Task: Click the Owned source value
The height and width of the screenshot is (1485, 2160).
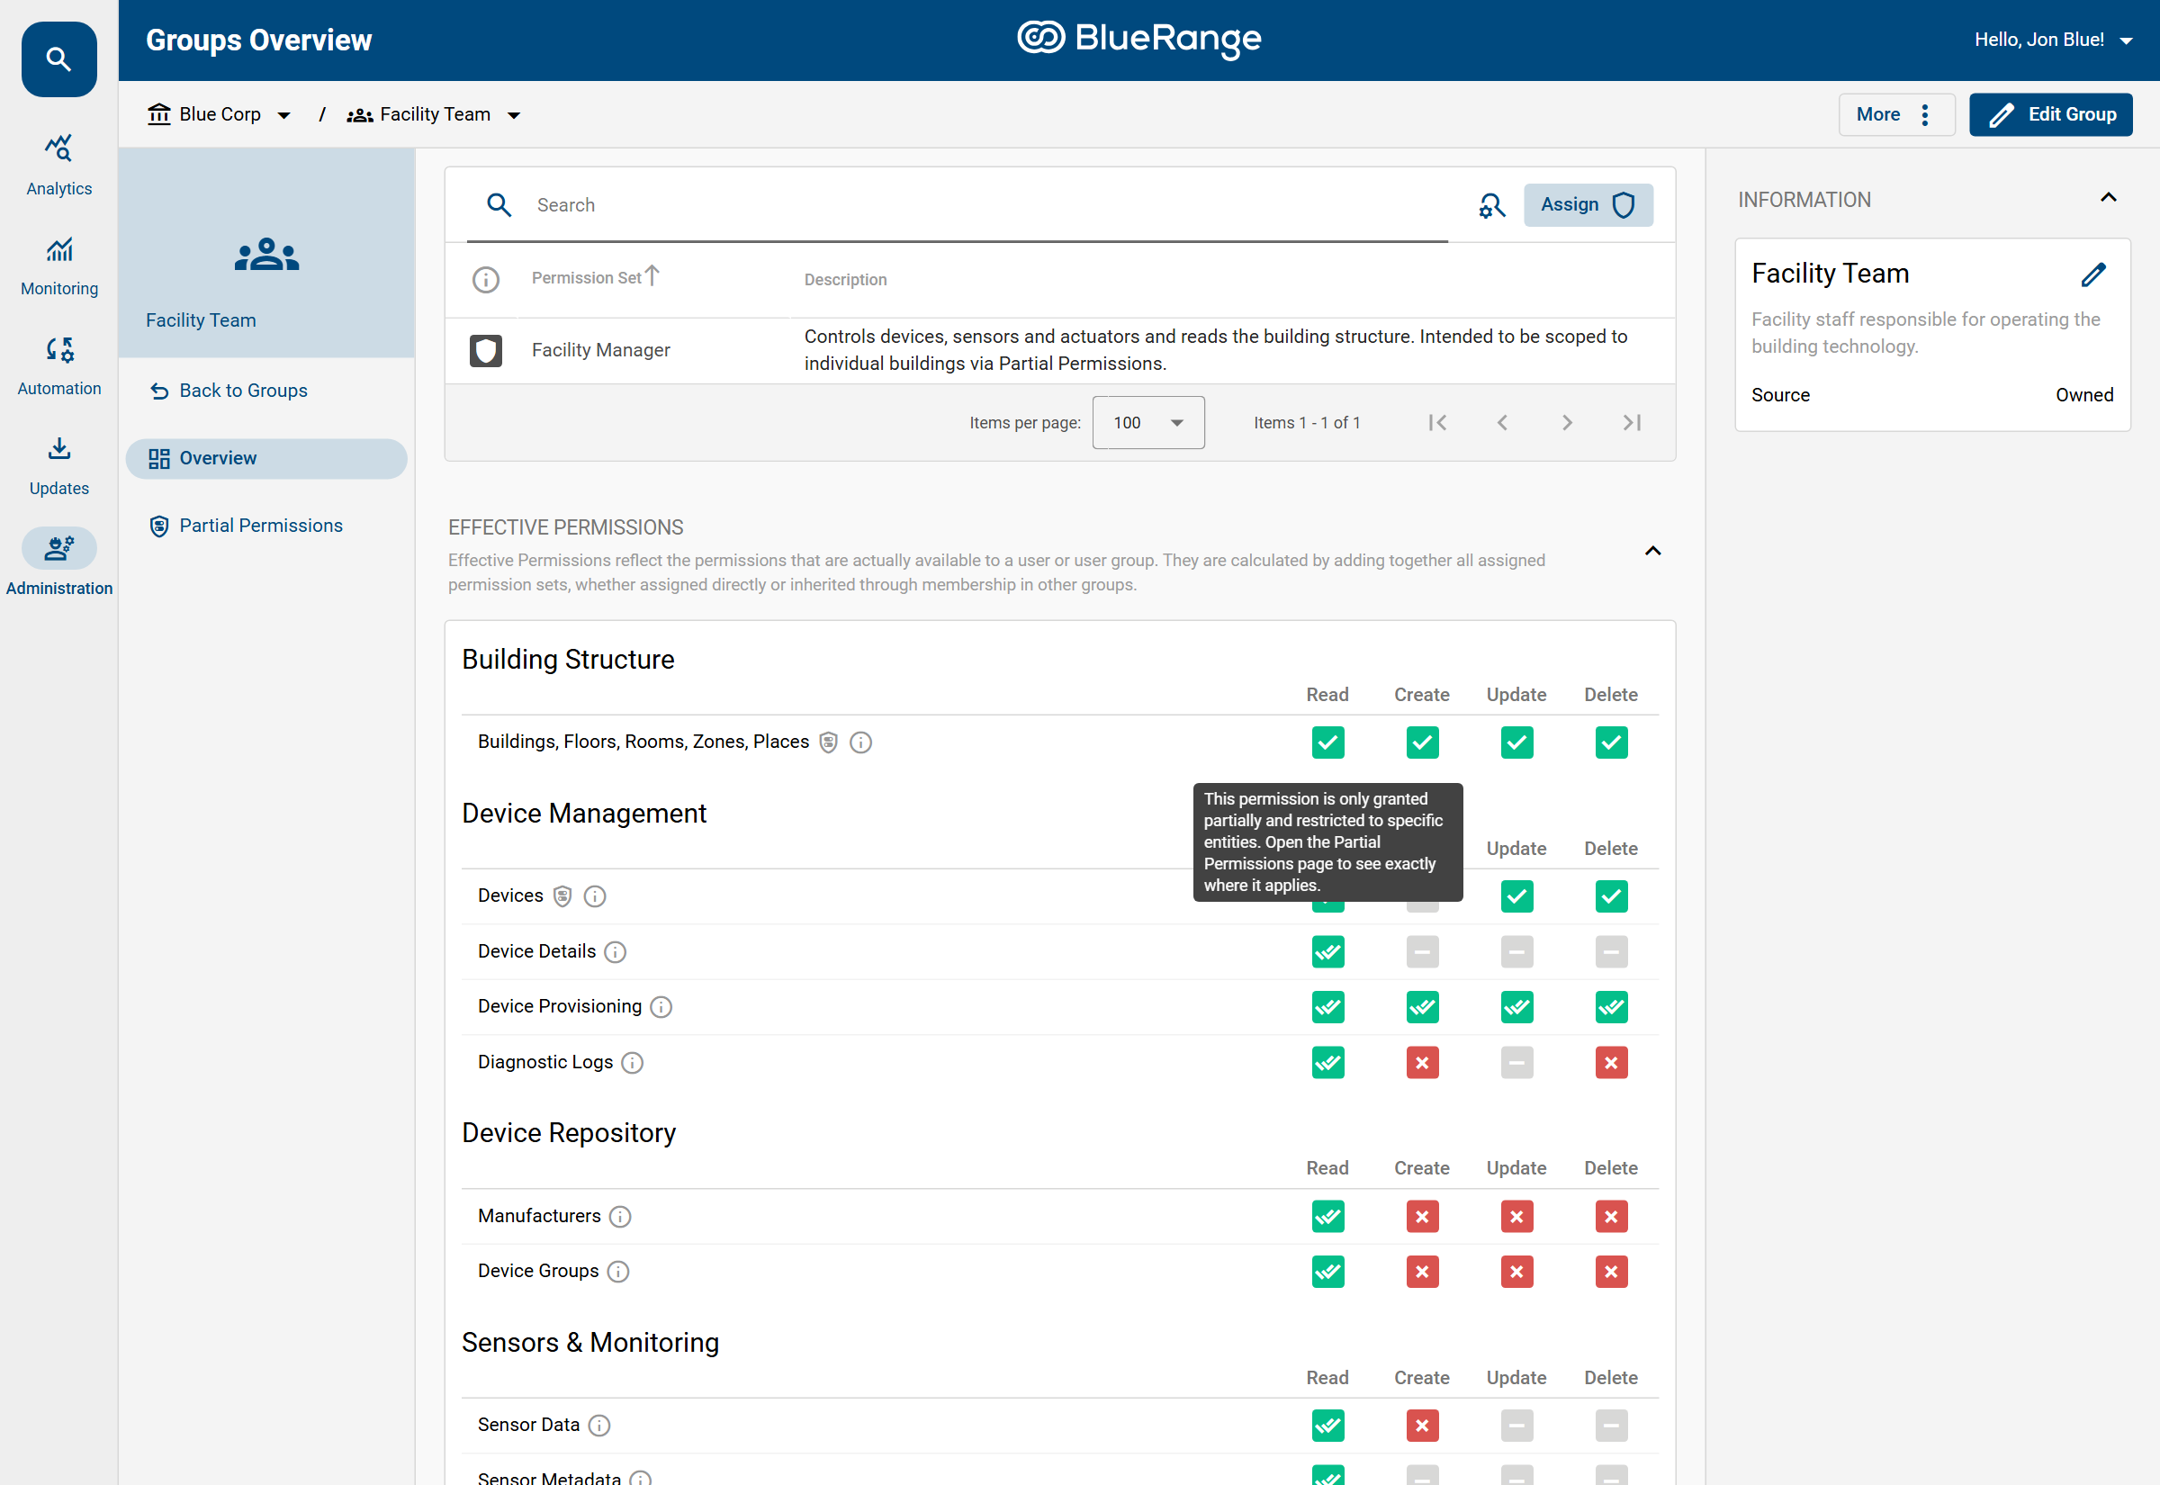Action: (2083, 395)
